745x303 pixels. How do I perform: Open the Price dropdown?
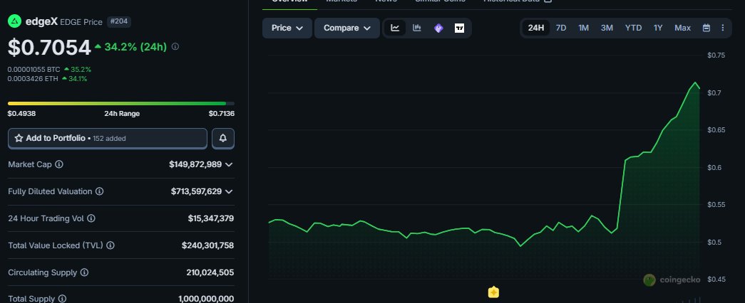click(287, 28)
